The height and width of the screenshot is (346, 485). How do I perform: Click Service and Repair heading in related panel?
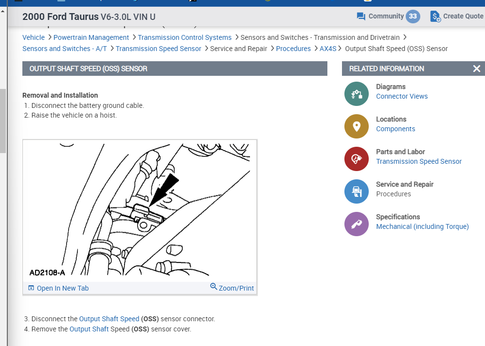[405, 184]
